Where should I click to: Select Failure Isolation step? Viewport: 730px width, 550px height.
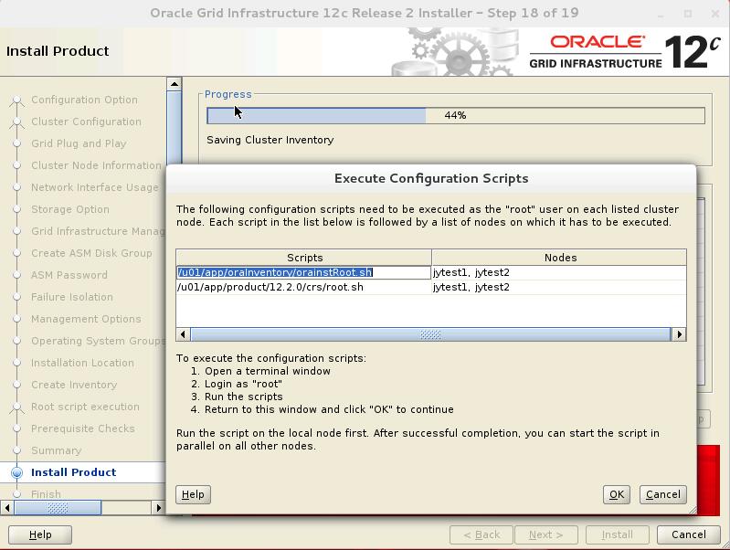click(72, 297)
